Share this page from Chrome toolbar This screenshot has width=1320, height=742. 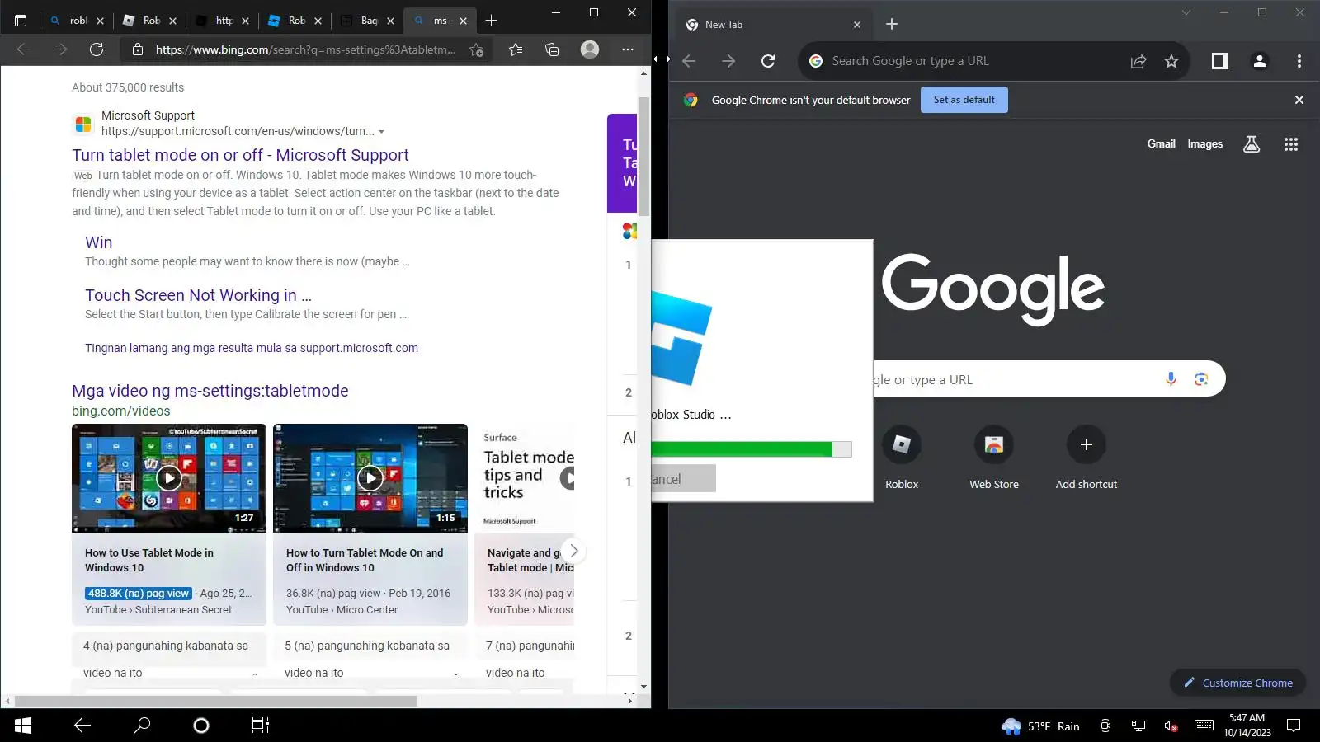tap(1138, 61)
